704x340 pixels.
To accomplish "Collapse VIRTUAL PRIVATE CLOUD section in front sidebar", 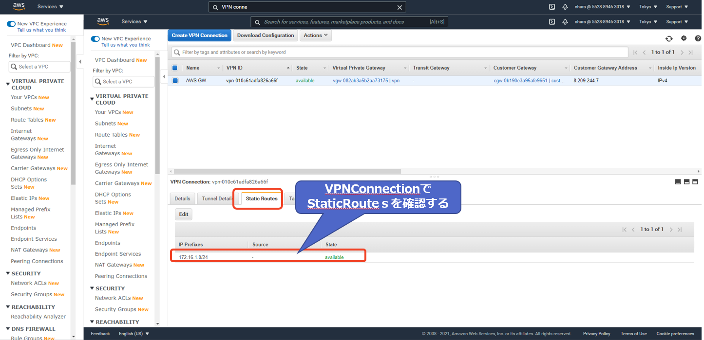I will click(92, 99).
